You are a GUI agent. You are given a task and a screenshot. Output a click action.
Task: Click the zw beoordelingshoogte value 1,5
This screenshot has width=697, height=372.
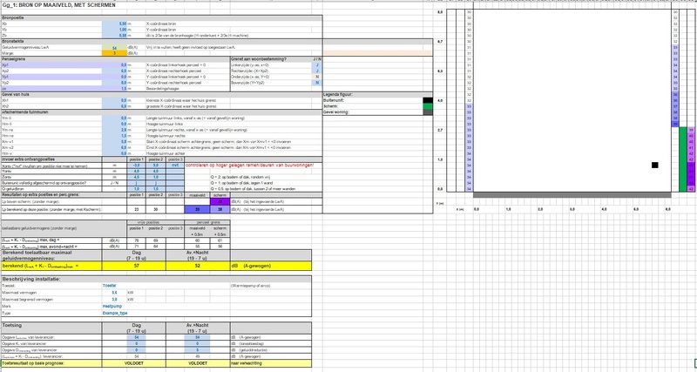(115, 89)
